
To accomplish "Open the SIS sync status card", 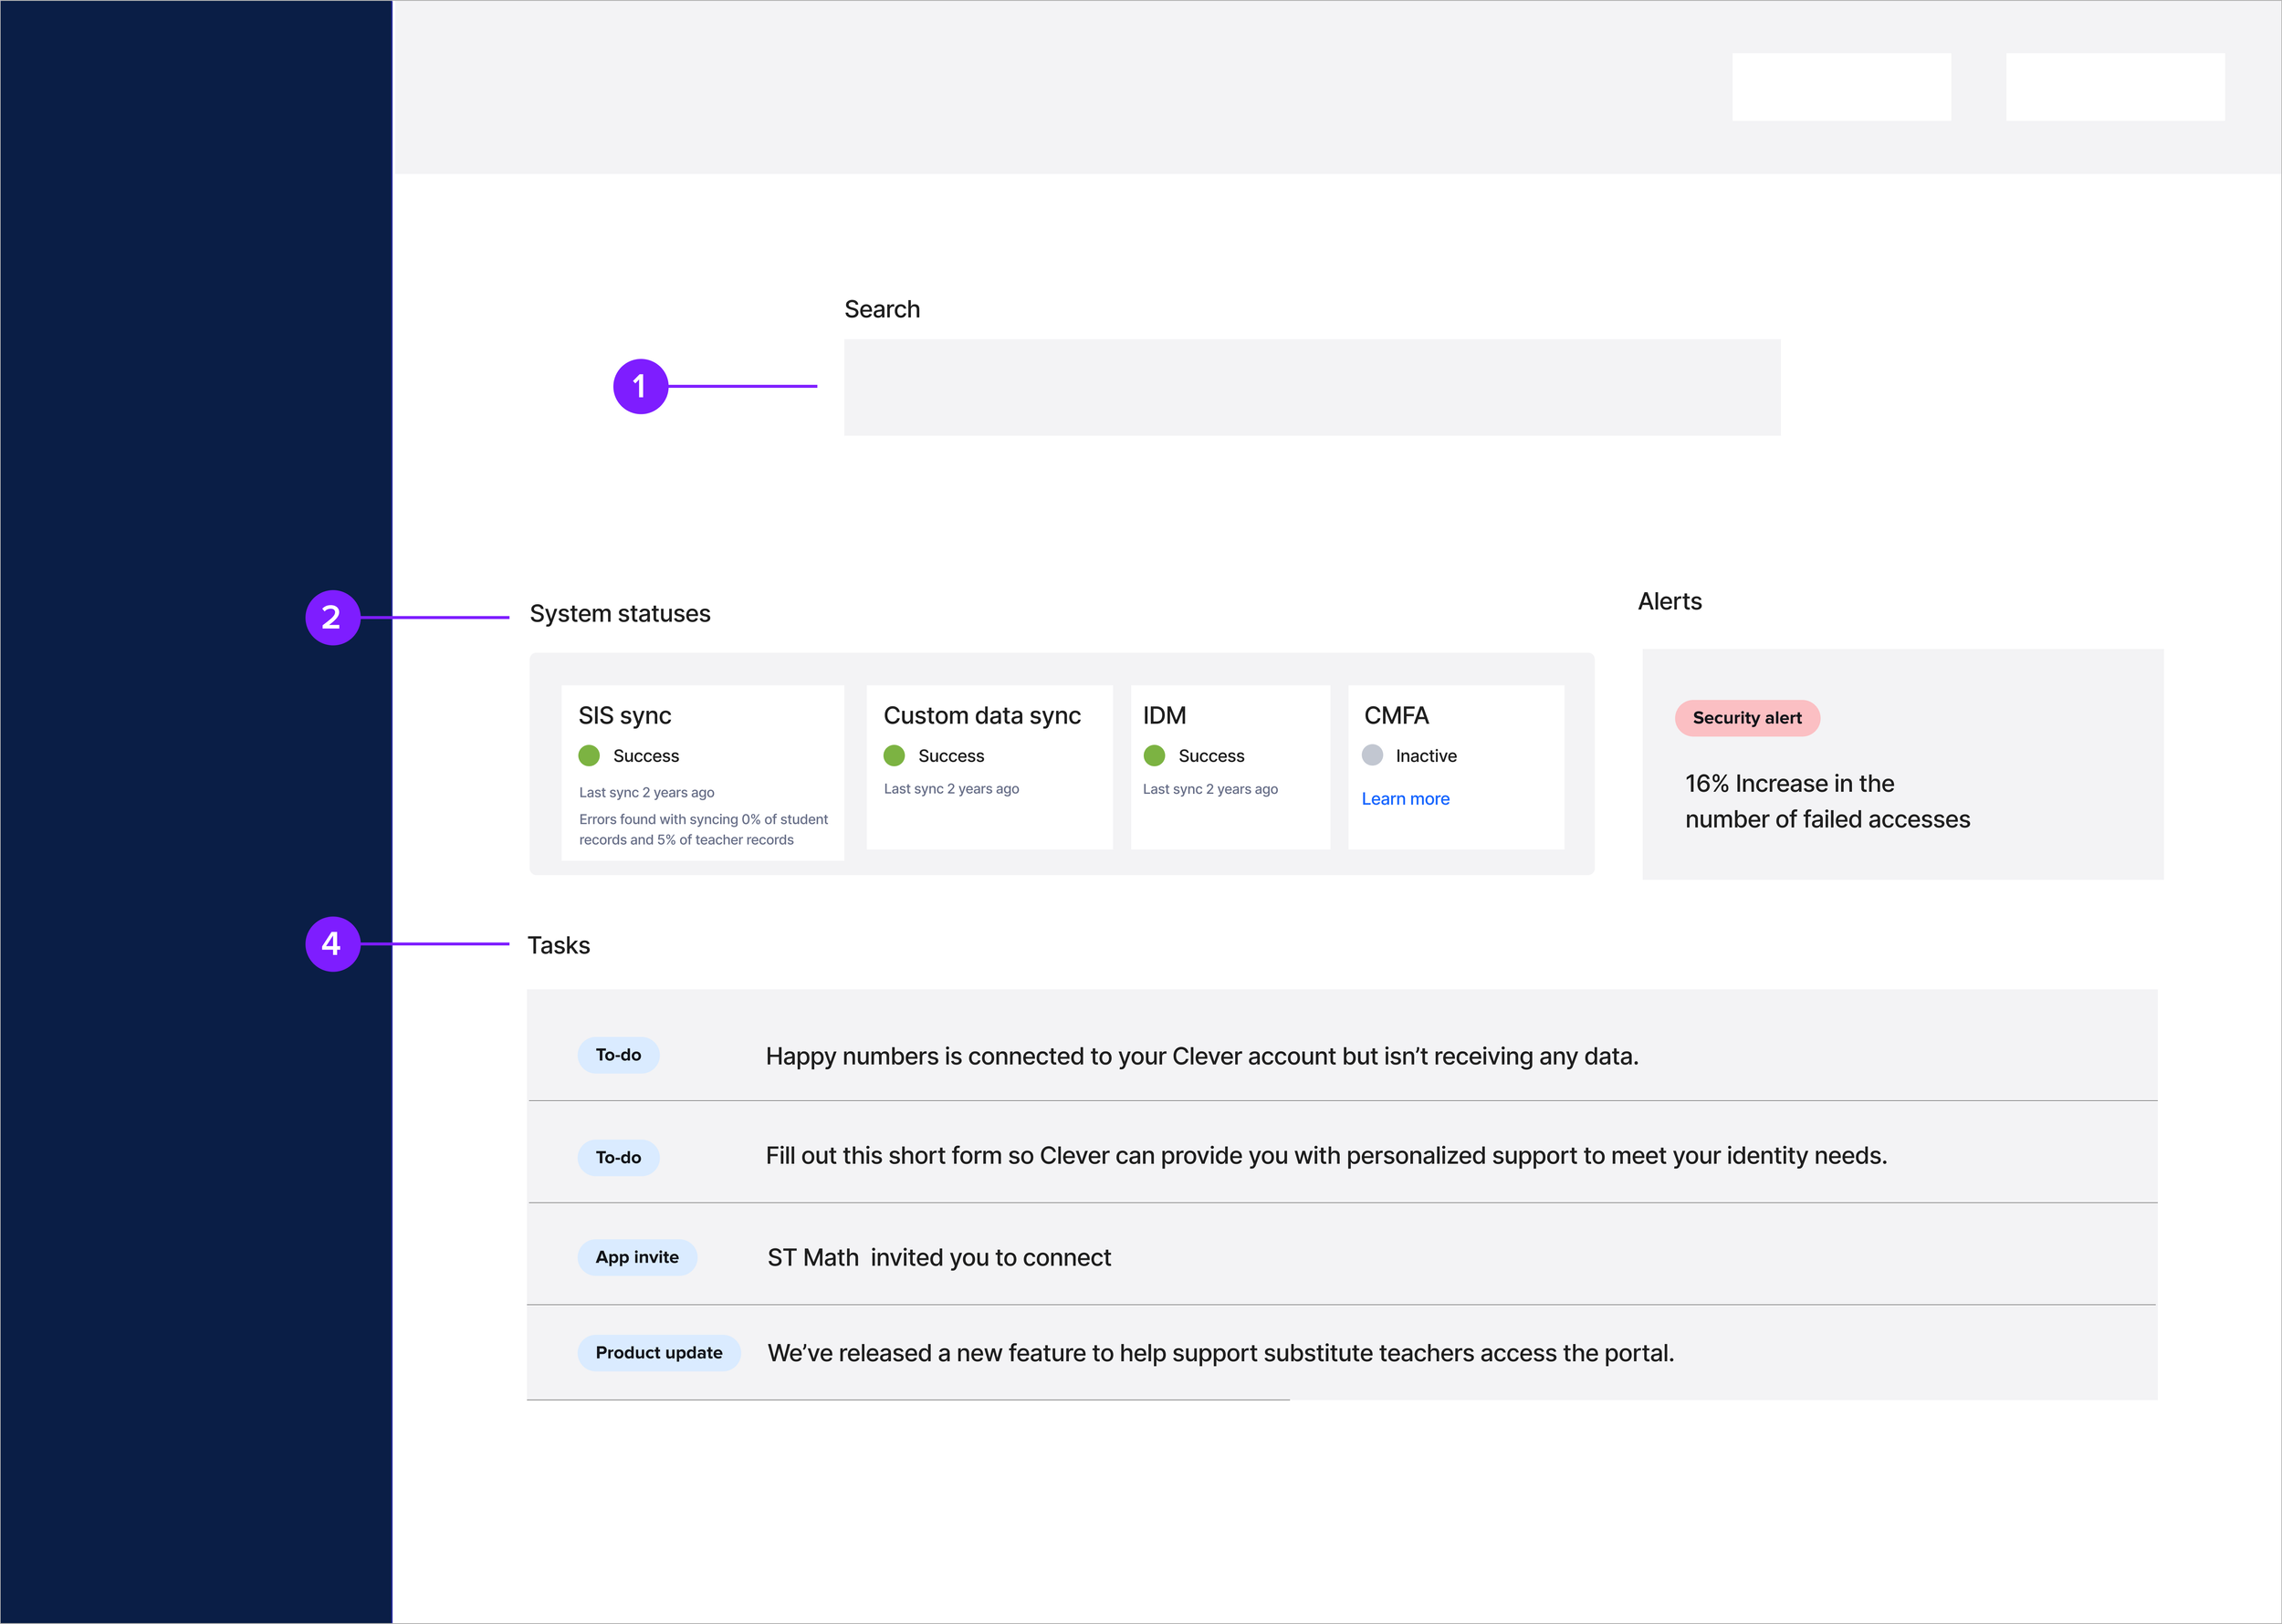I will pos(702,770).
